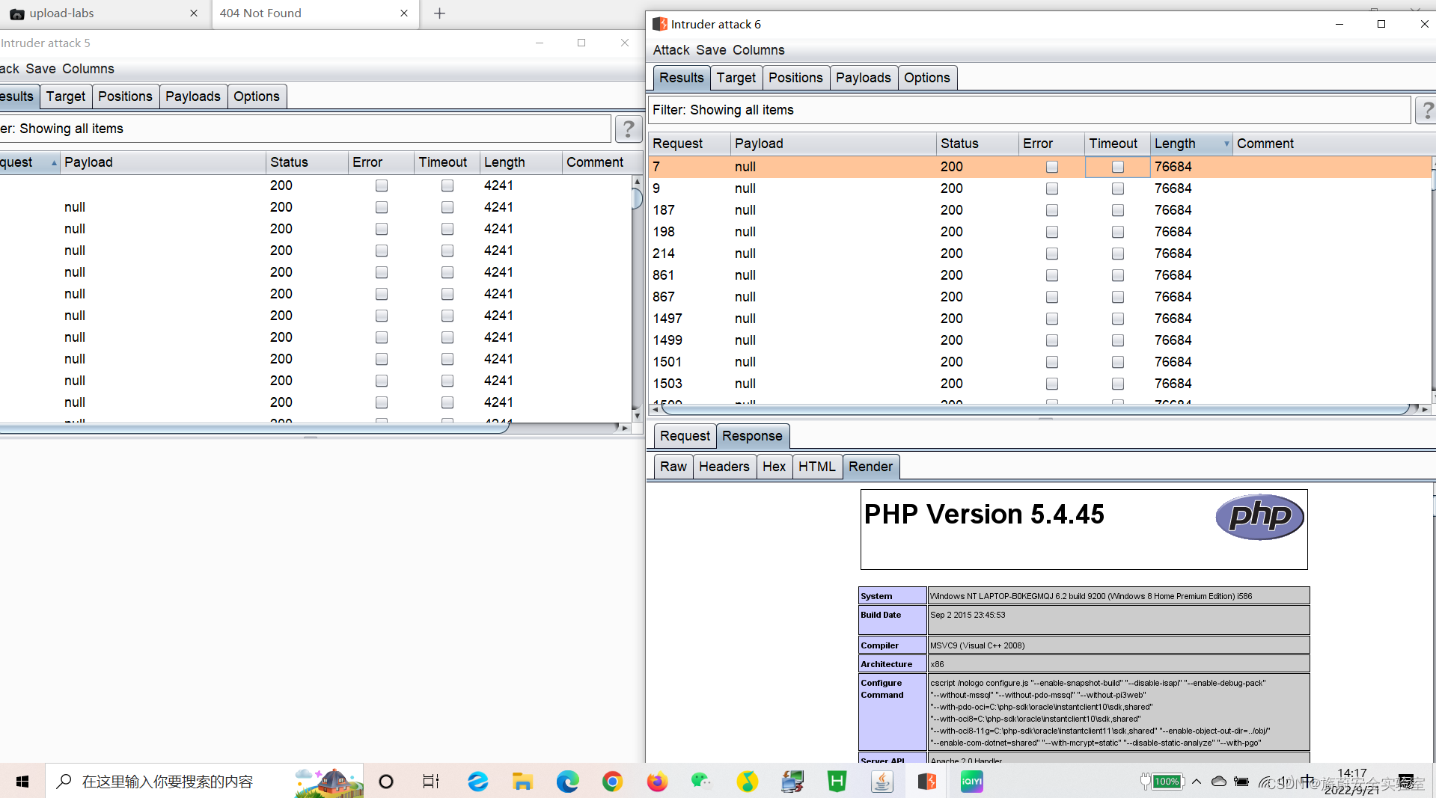
Task: Switch to Firefox on the taskbar
Action: pos(657,782)
